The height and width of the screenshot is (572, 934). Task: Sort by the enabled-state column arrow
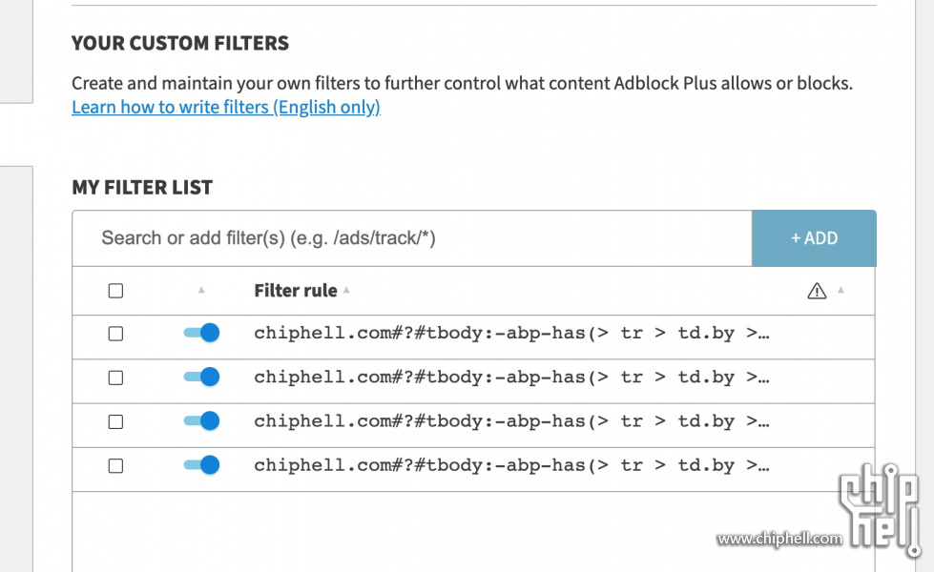pyautogui.click(x=201, y=290)
